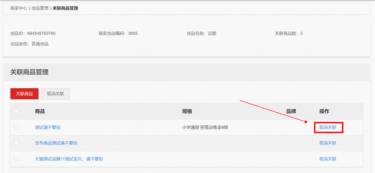Select checkbox beside 发布商品测试请不要拍

16,143
